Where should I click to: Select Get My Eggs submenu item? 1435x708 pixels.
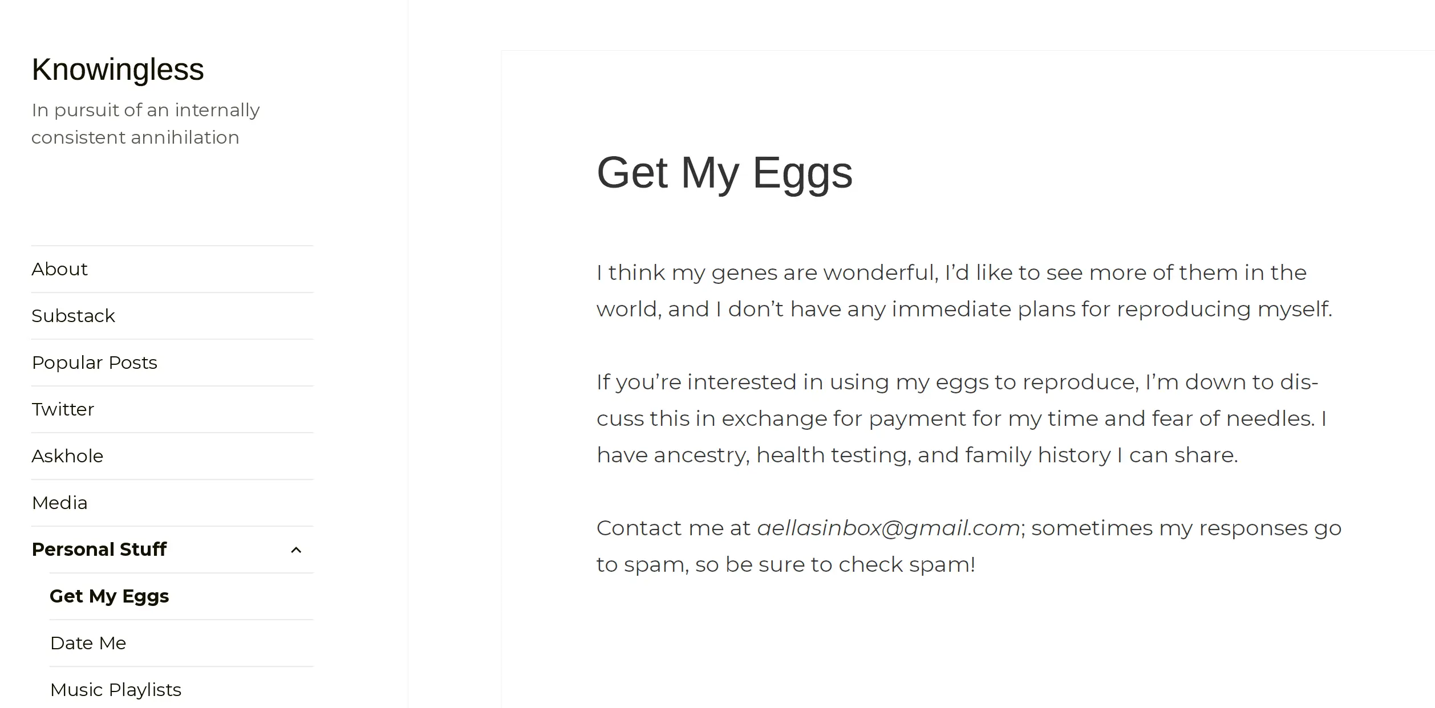(110, 596)
